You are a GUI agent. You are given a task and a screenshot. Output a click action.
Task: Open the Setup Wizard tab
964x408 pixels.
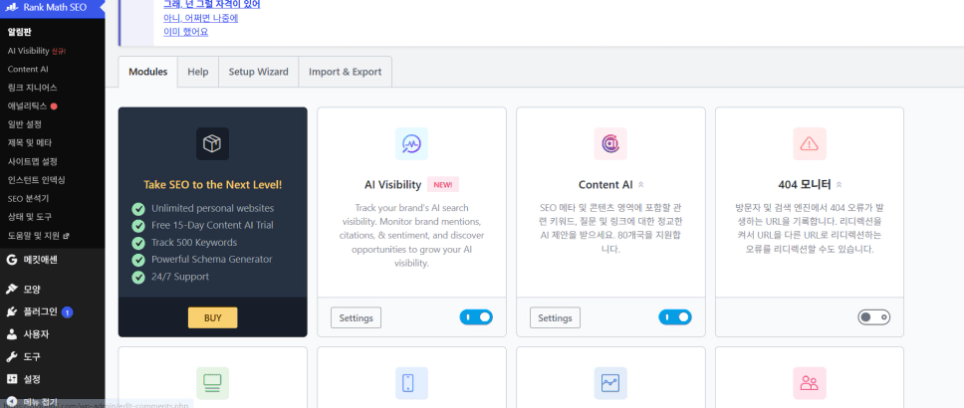258,72
